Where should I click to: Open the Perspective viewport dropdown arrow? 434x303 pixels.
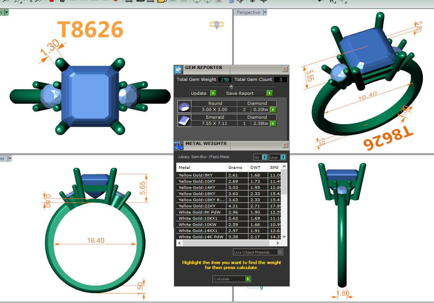point(265,12)
